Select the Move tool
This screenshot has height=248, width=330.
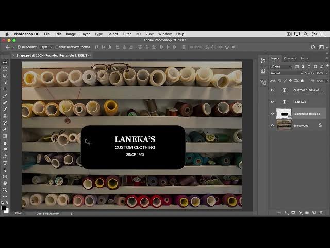pyautogui.click(x=5, y=63)
